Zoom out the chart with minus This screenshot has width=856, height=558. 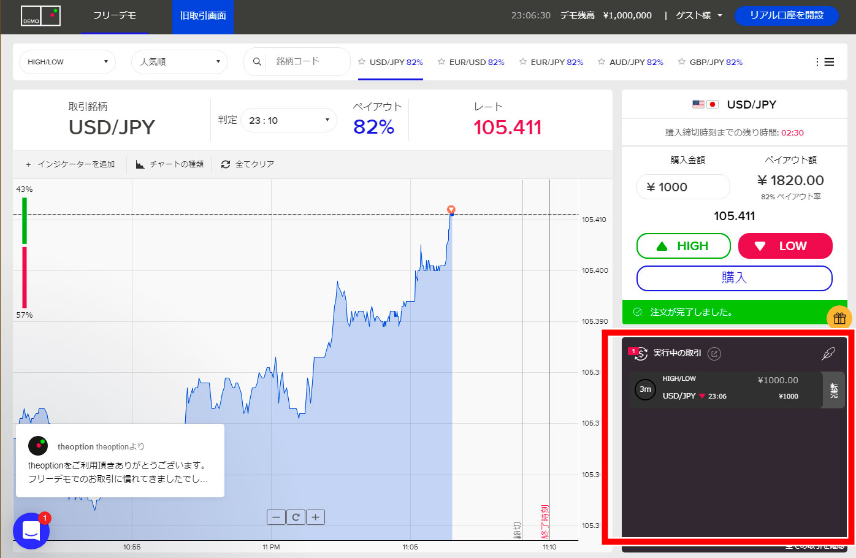point(276,517)
